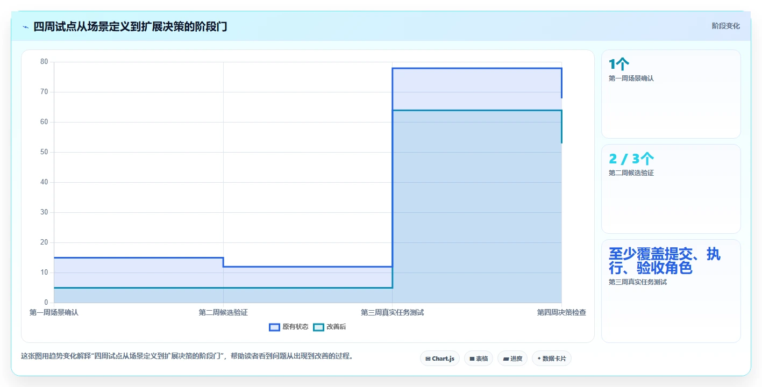Click 第一周场景确认 card caption
Screen dimensions: 762x387
coord(631,78)
